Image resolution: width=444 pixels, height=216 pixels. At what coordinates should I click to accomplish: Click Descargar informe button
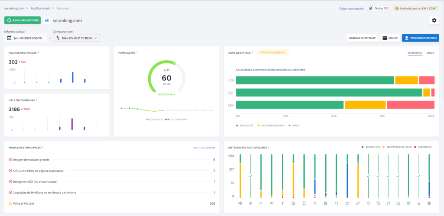[x=421, y=38]
